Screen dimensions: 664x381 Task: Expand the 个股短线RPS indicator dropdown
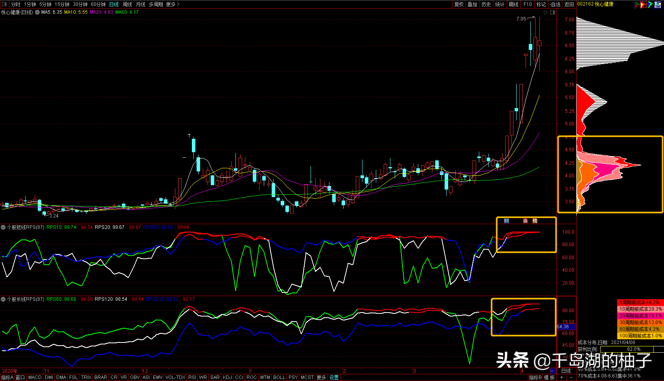[3, 227]
